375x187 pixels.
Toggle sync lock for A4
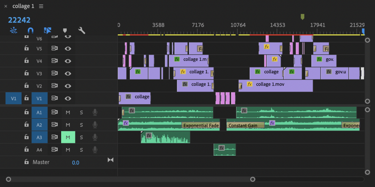pyautogui.click(x=55, y=149)
